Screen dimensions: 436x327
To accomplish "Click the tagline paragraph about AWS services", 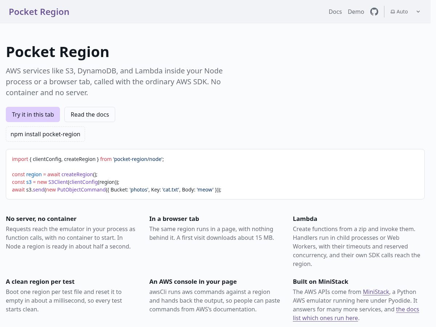I will click(x=114, y=82).
